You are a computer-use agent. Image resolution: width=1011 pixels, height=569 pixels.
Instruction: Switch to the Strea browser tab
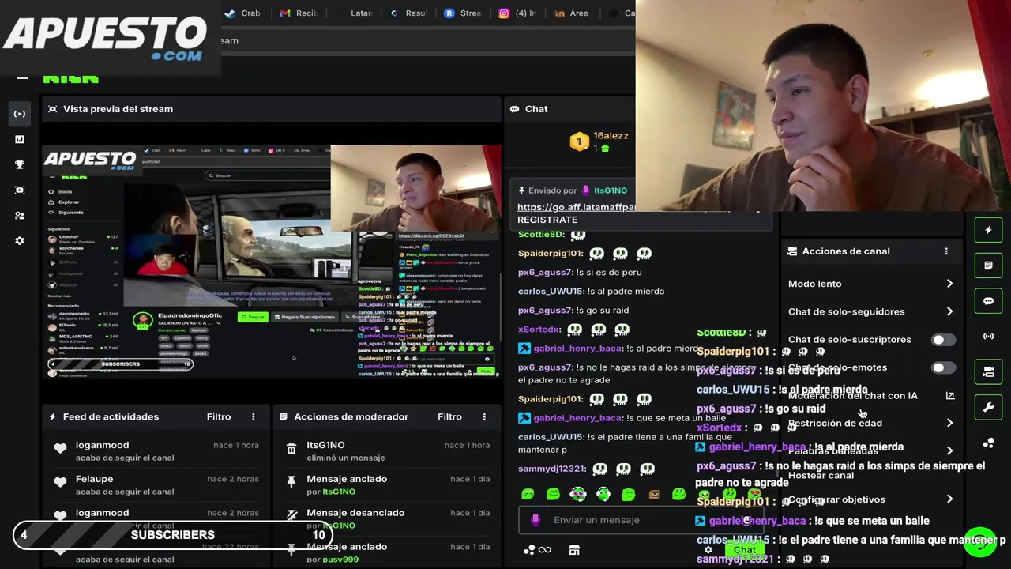pyautogui.click(x=463, y=13)
